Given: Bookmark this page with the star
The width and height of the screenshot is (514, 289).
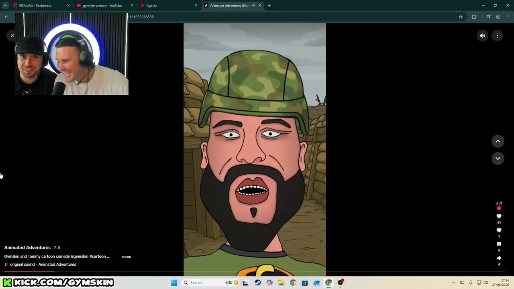Looking at the screenshot, I should coord(461,17).
